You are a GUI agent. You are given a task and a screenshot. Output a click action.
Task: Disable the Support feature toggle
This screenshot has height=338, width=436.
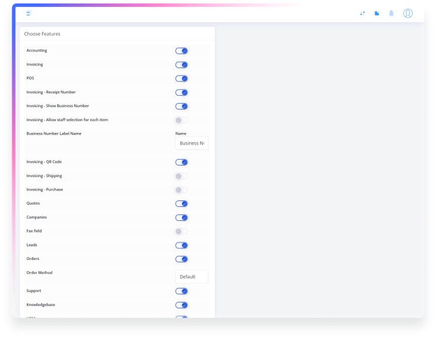click(x=182, y=291)
